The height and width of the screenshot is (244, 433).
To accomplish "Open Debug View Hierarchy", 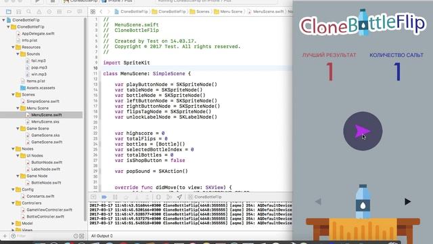I will (x=158, y=197).
